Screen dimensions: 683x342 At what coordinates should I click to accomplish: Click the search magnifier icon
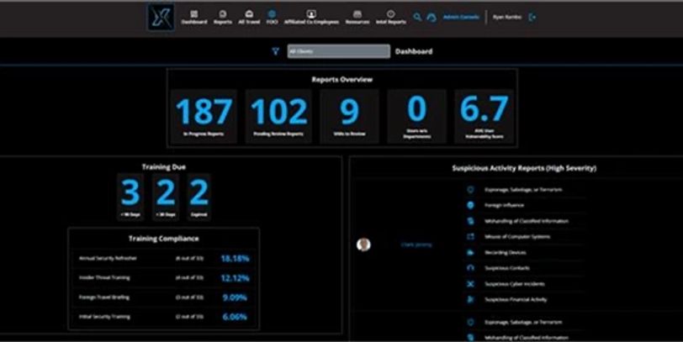coord(417,17)
